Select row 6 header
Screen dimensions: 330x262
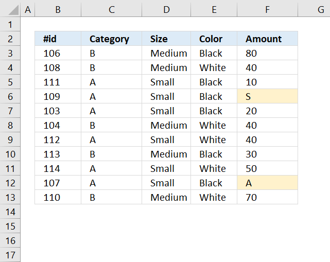tap(10, 97)
